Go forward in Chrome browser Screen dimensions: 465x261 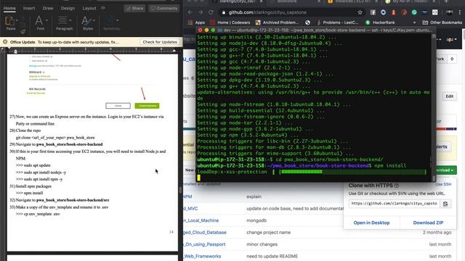[x=201, y=12]
